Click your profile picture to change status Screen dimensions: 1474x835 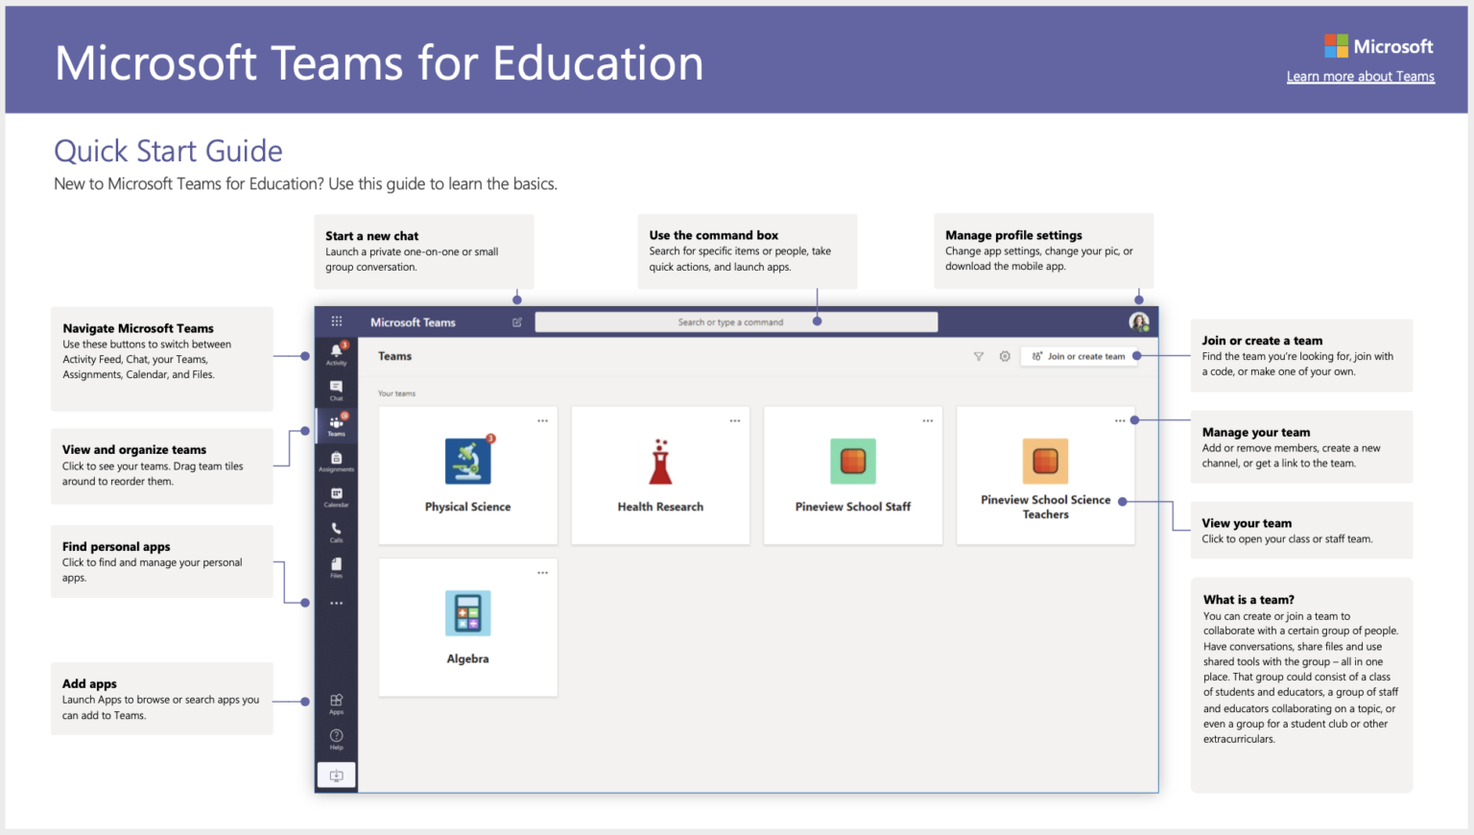pos(1138,322)
